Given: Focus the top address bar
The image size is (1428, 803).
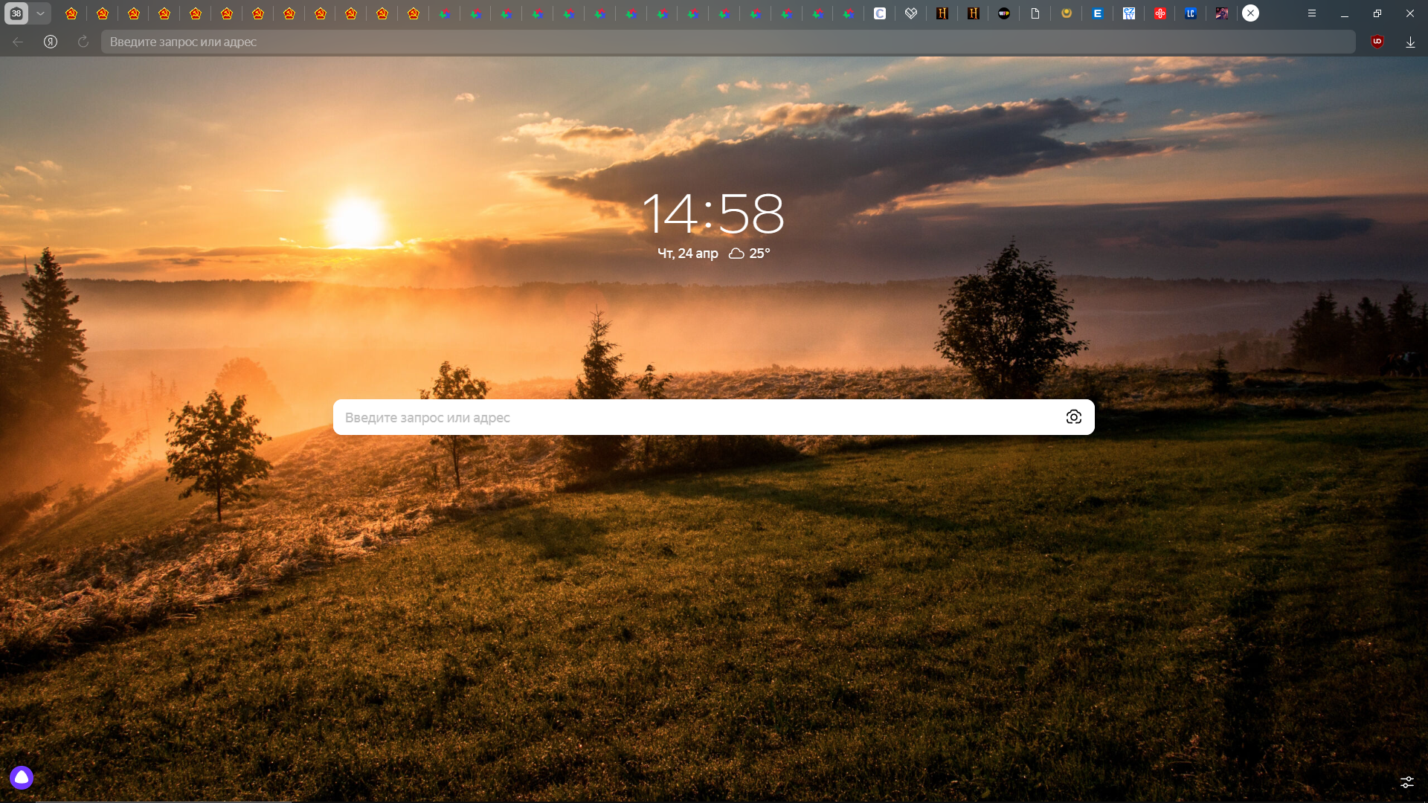Looking at the screenshot, I should [x=728, y=42].
